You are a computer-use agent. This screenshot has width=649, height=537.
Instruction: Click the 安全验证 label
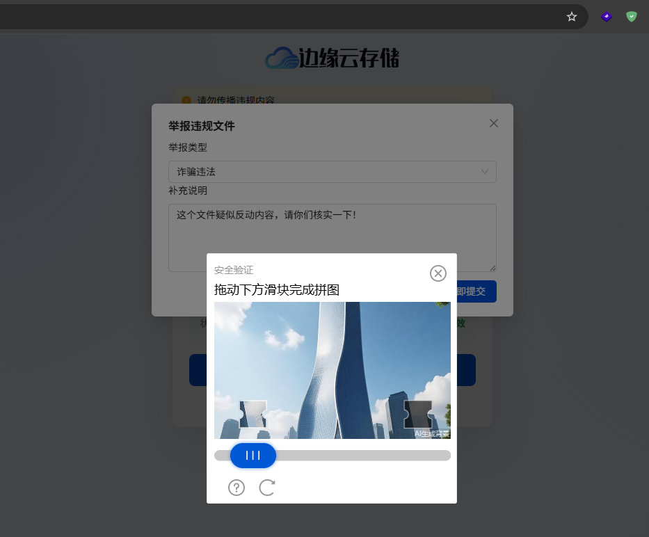(234, 270)
